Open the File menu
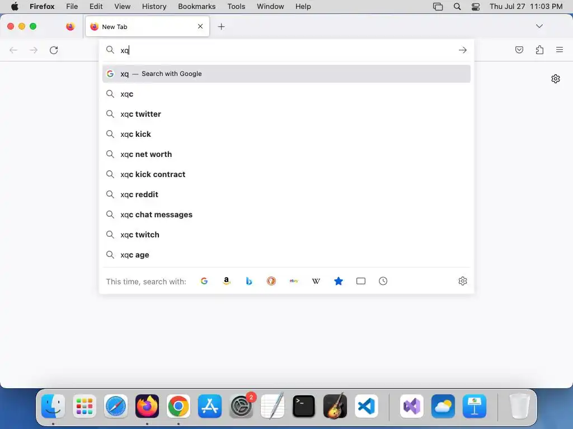This screenshot has width=573, height=429. pyautogui.click(x=72, y=7)
